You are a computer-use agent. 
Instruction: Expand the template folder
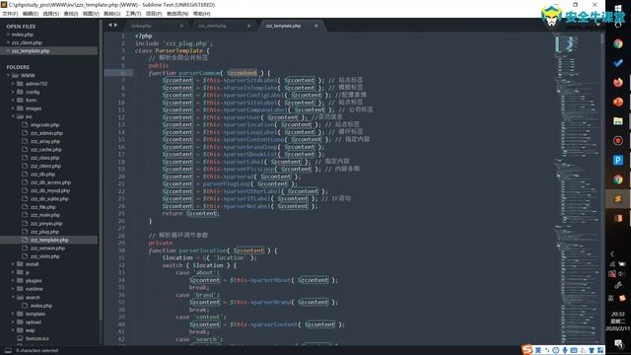coord(13,314)
